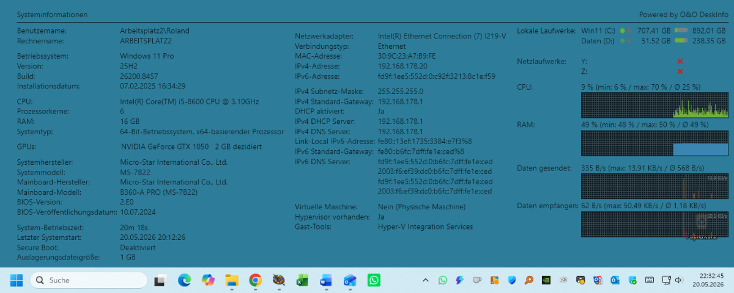Click the subnet mask '255.255.255.0'
The height and width of the screenshot is (293, 734).
tap(401, 91)
